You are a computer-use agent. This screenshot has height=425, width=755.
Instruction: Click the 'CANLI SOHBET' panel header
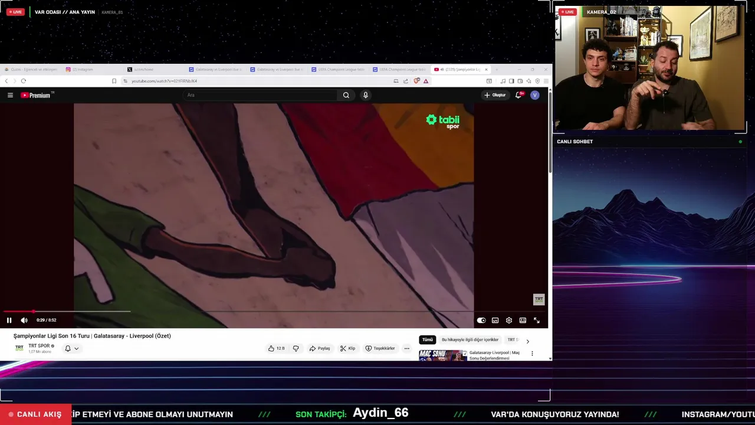point(575,142)
